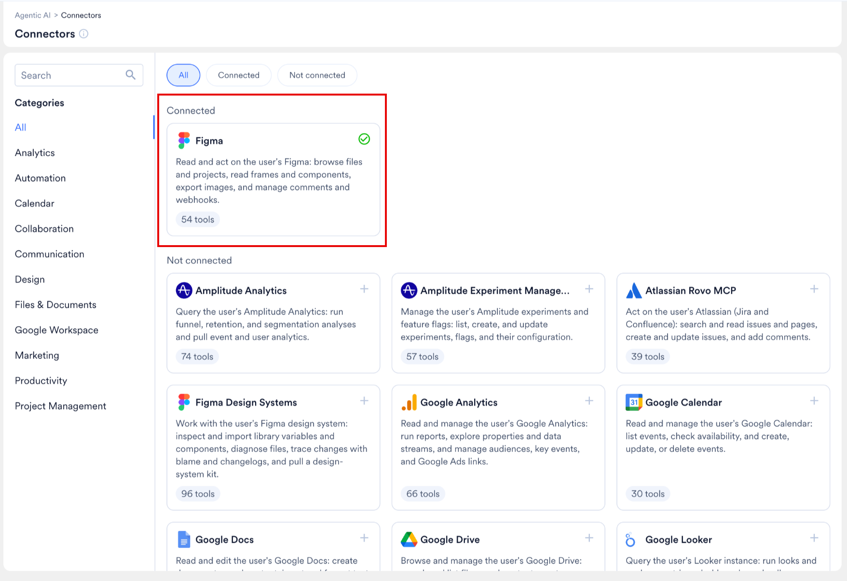Click the Google Calendar logo icon
Image resolution: width=847 pixels, height=581 pixels.
[x=634, y=402]
